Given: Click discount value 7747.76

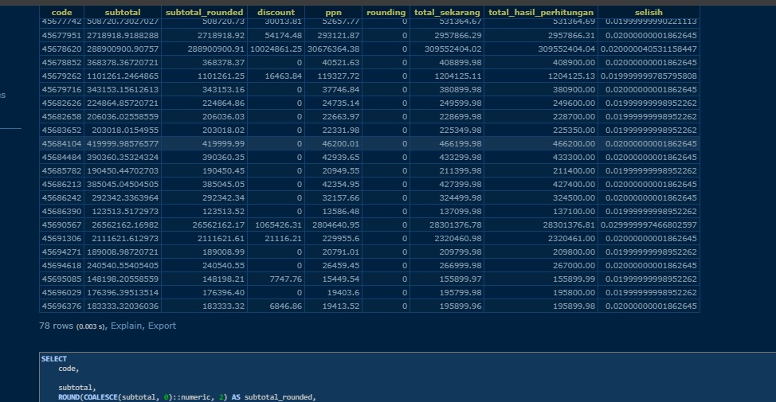Looking at the screenshot, I should pyautogui.click(x=276, y=279).
